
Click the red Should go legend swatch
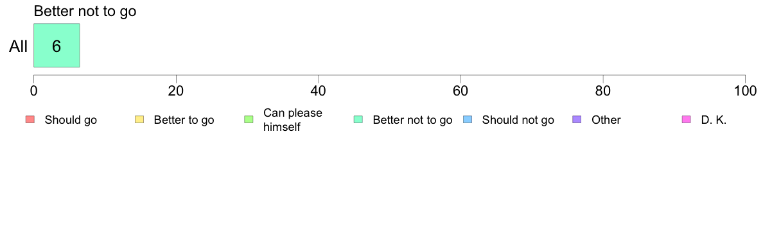[30, 119]
